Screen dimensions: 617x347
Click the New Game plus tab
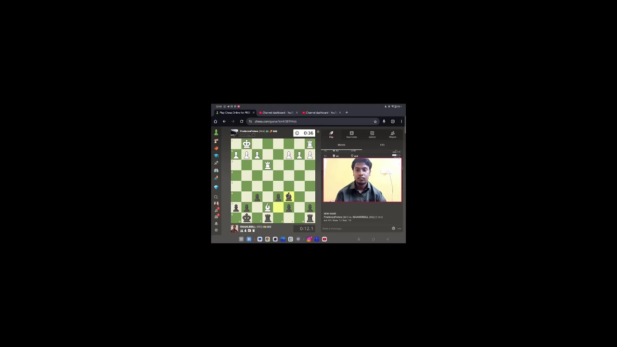coord(351,134)
